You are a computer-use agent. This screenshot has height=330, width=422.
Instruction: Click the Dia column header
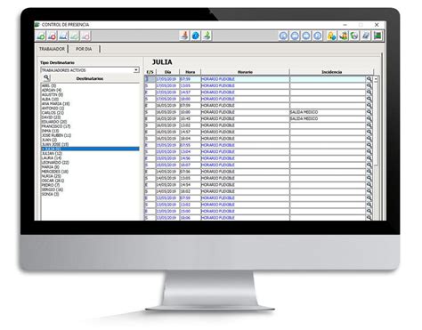pos(167,72)
